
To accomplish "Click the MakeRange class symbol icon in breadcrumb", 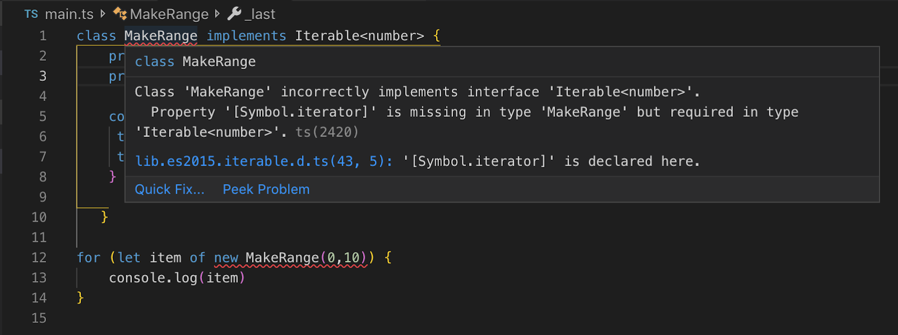I will pyautogui.click(x=120, y=13).
